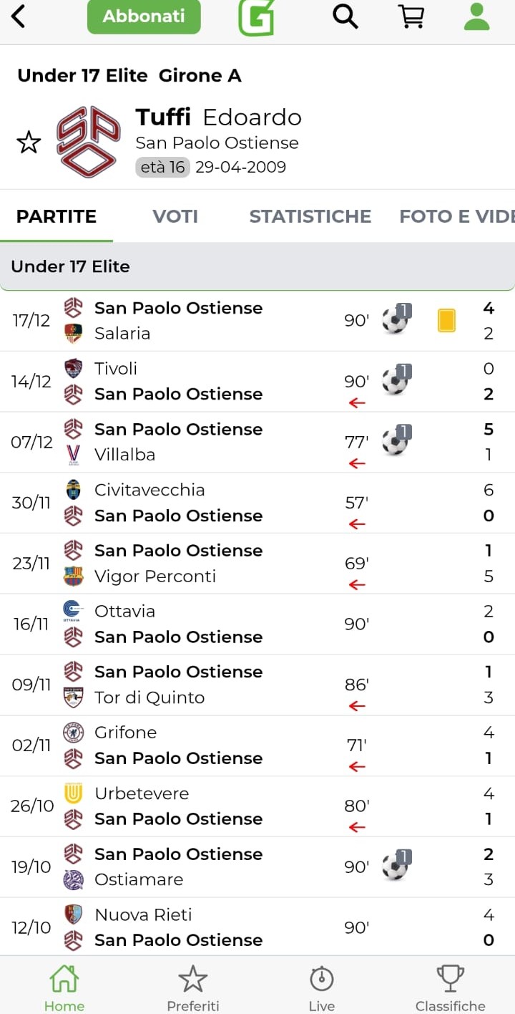Tap the back arrow icon

point(19,16)
